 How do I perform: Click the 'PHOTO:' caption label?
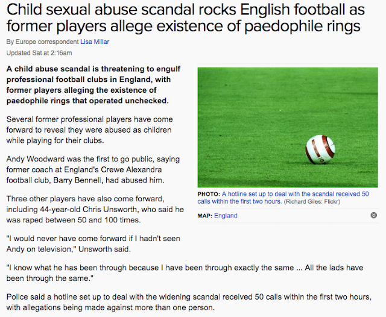(209, 194)
